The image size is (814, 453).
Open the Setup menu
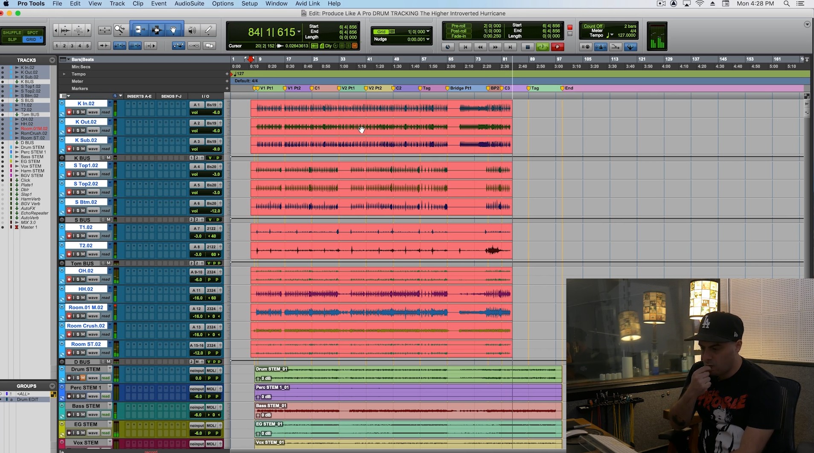(250, 3)
